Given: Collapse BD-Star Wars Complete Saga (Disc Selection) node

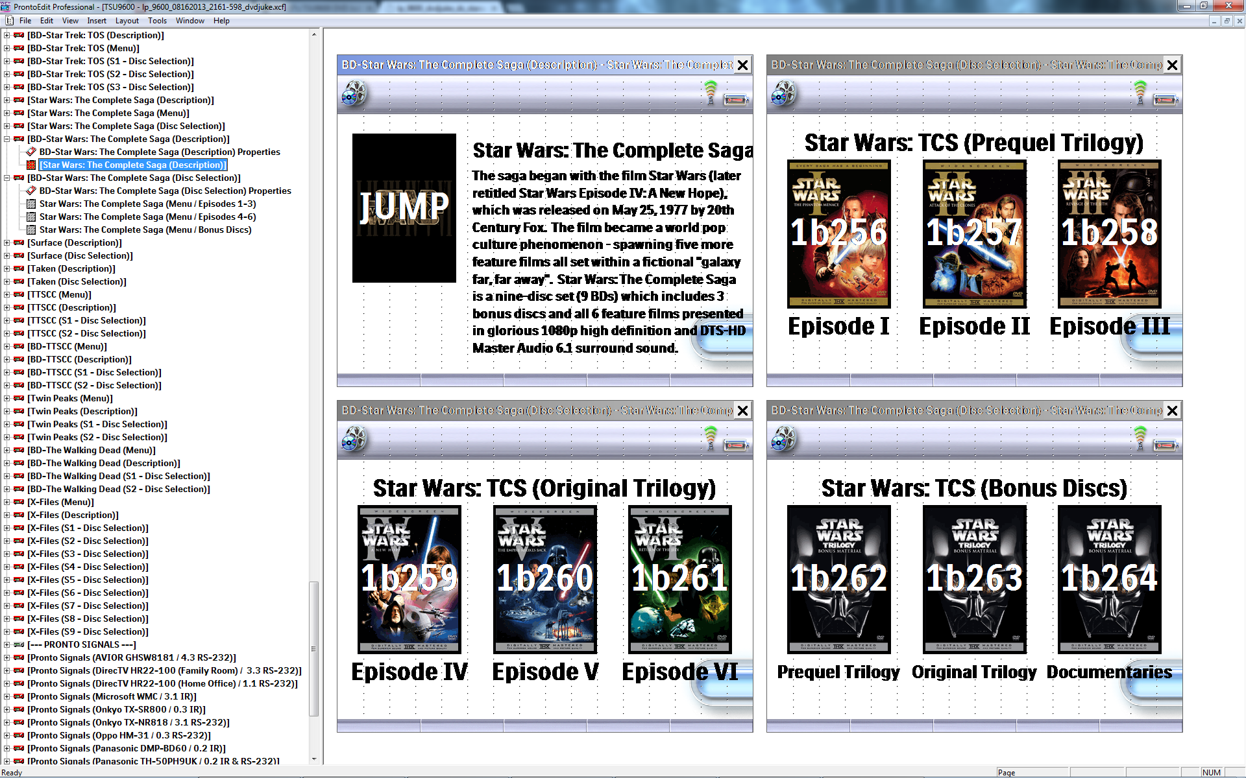Looking at the screenshot, I should point(6,178).
